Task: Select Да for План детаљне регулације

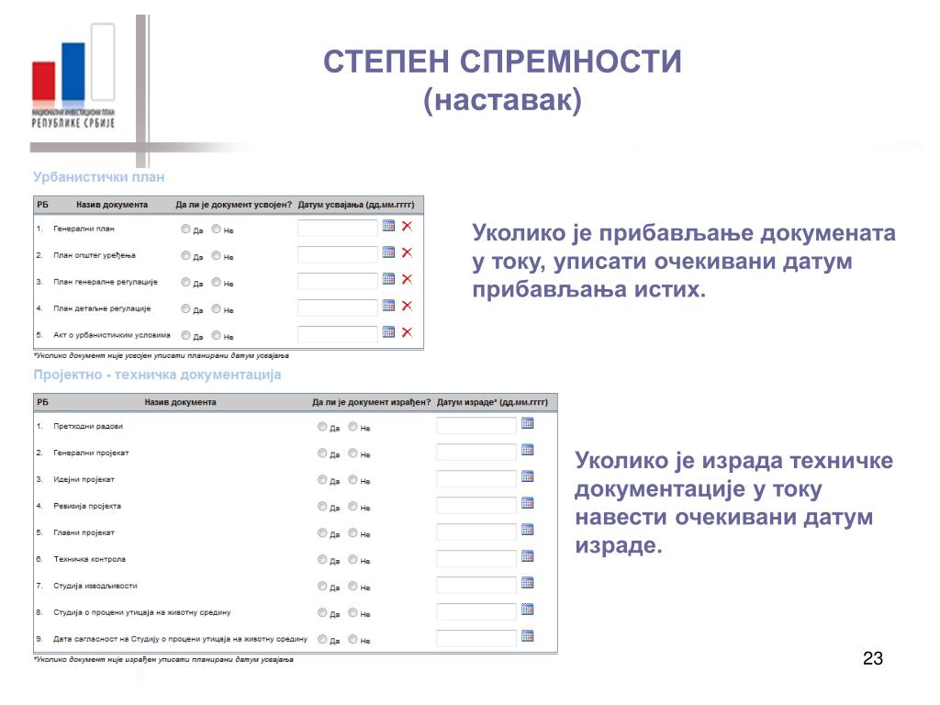Action: 185,308
